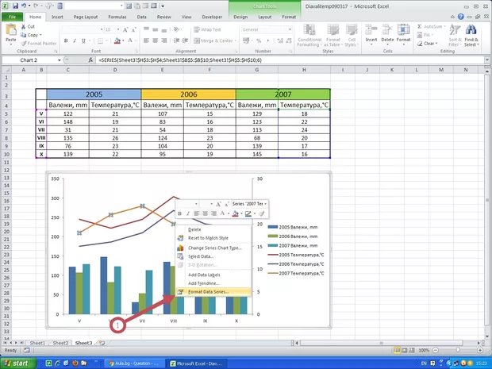Switch to the Aula.bg taskbar window
492x369 pixels.
[x=133, y=363]
